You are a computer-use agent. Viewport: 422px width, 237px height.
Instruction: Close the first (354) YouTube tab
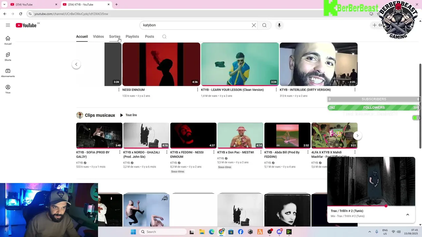tap(56, 4)
